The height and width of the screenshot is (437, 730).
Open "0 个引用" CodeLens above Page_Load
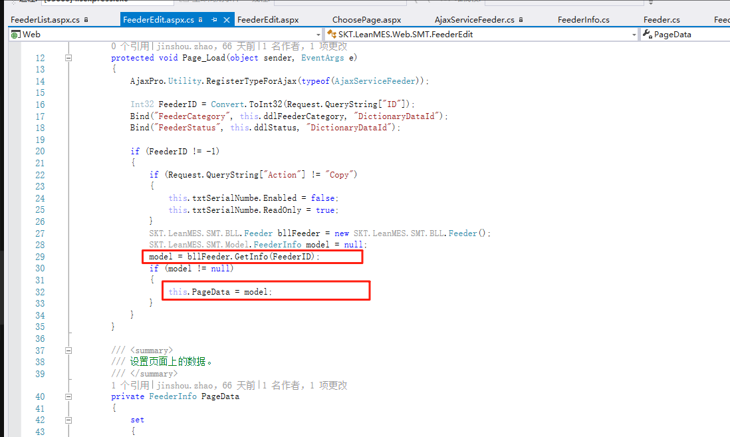click(130, 46)
